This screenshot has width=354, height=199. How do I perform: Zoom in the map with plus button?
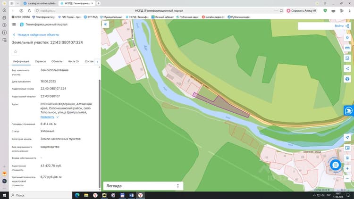pyautogui.click(x=347, y=168)
